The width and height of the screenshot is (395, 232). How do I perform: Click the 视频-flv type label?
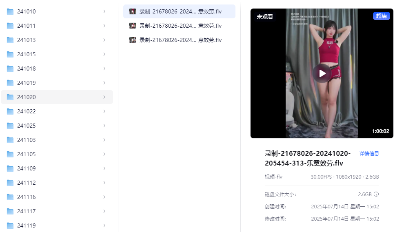(273, 177)
